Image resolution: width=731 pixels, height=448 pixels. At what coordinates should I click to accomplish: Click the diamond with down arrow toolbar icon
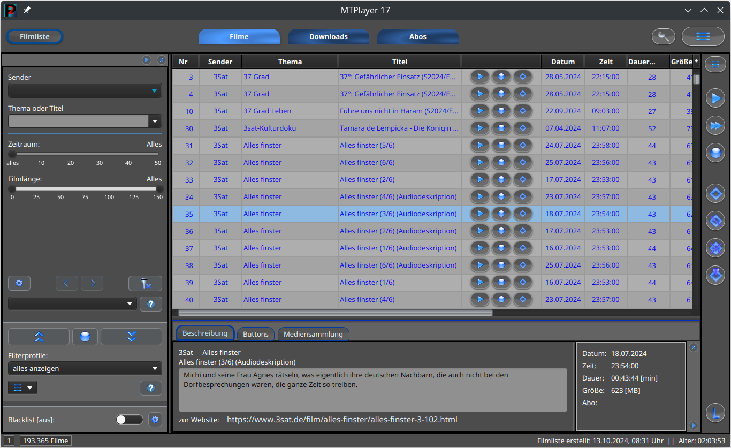click(715, 275)
